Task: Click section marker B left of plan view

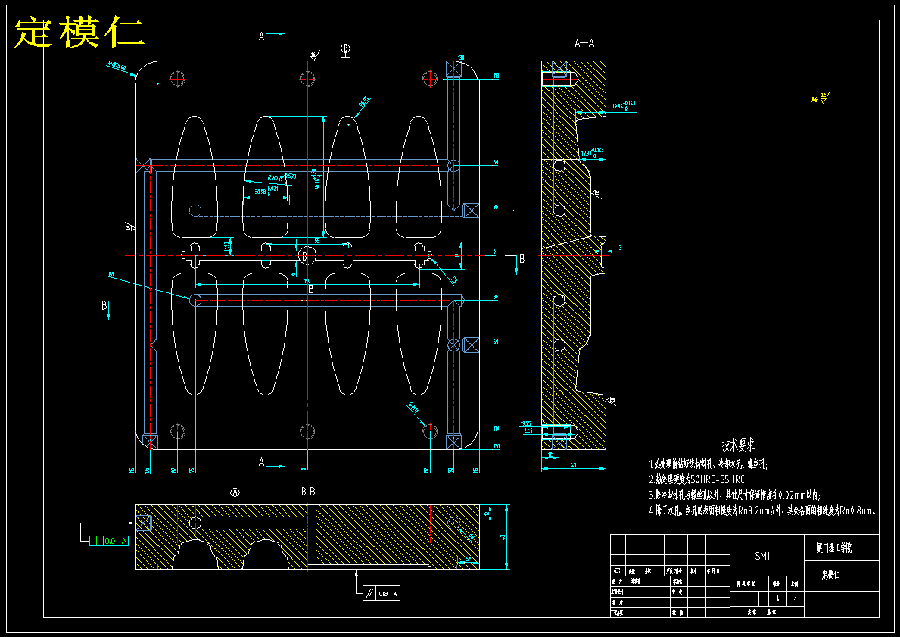Action: (x=105, y=305)
